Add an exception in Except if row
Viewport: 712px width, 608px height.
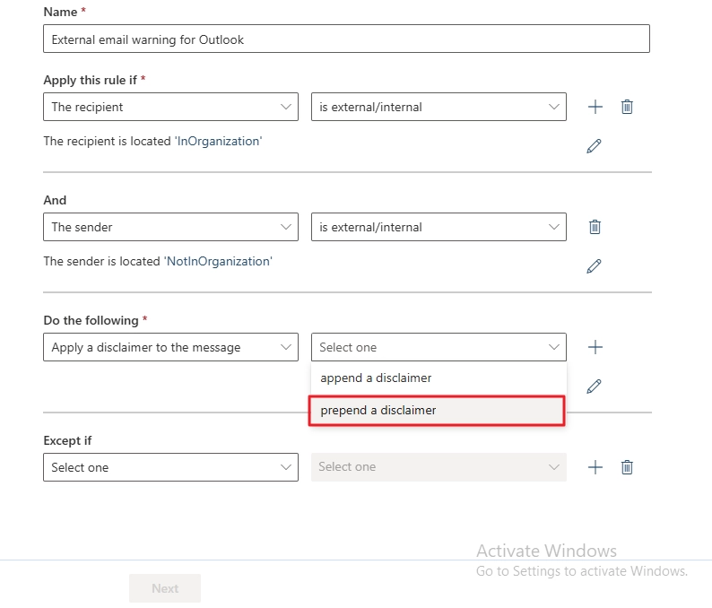595,467
